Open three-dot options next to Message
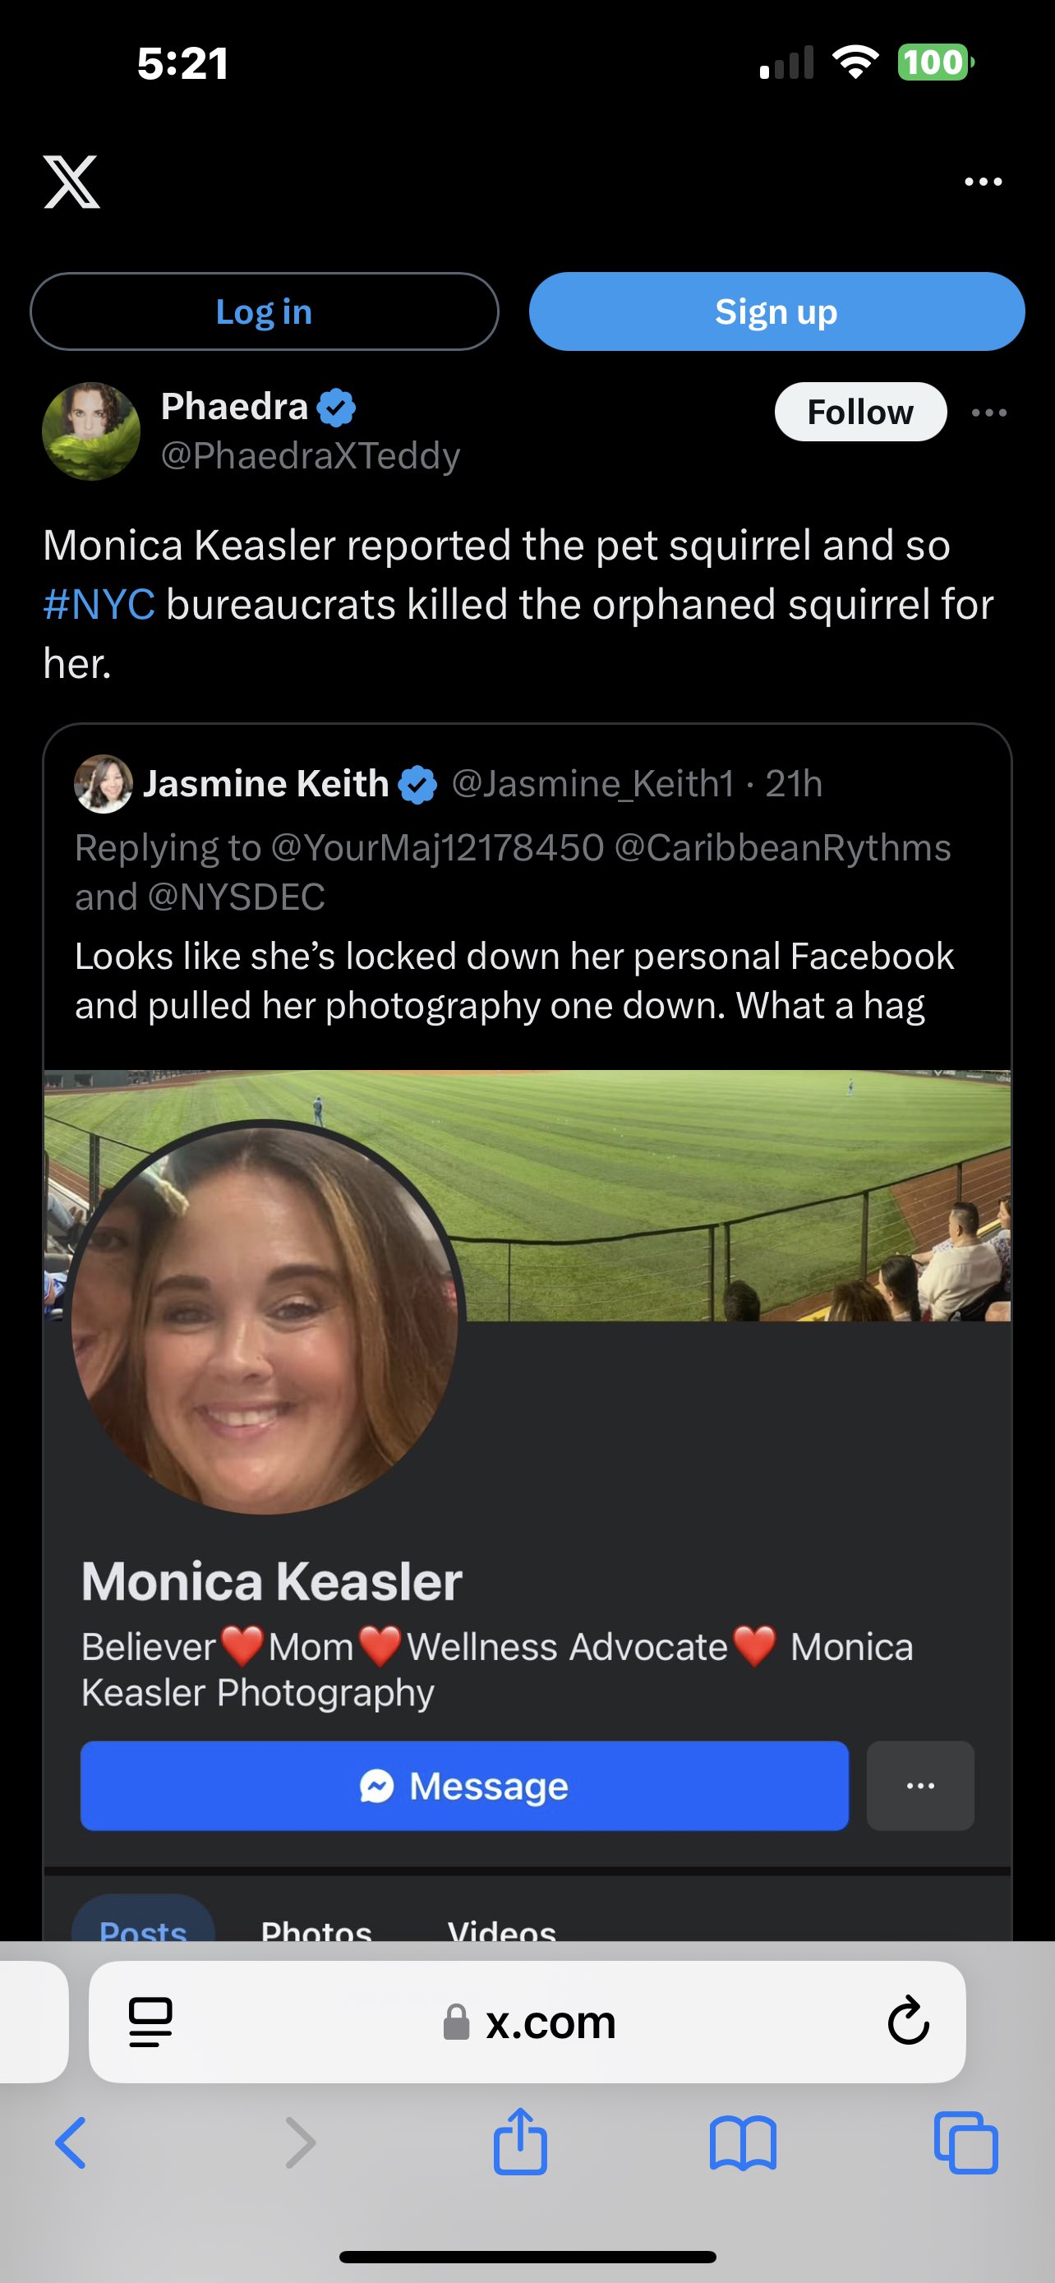 [x=919, y=1786]
